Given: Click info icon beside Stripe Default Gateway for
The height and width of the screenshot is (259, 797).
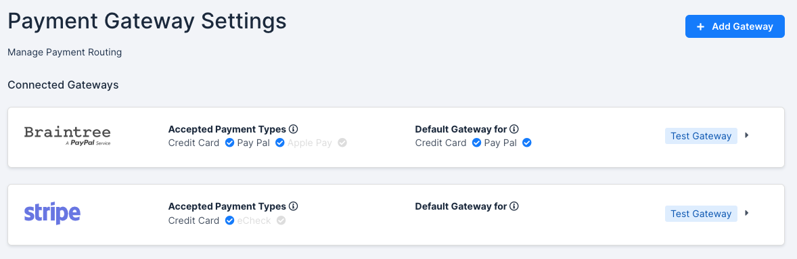Looking at the screenshot, I should click(x=514, y=206).
